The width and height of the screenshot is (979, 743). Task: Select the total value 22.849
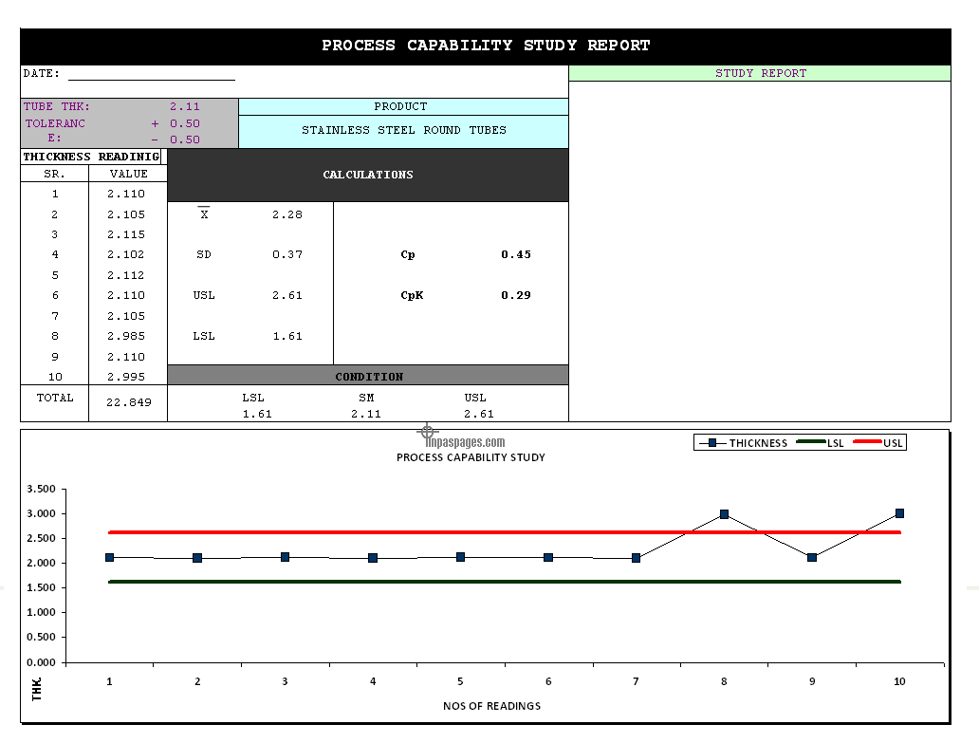[129, 402]
